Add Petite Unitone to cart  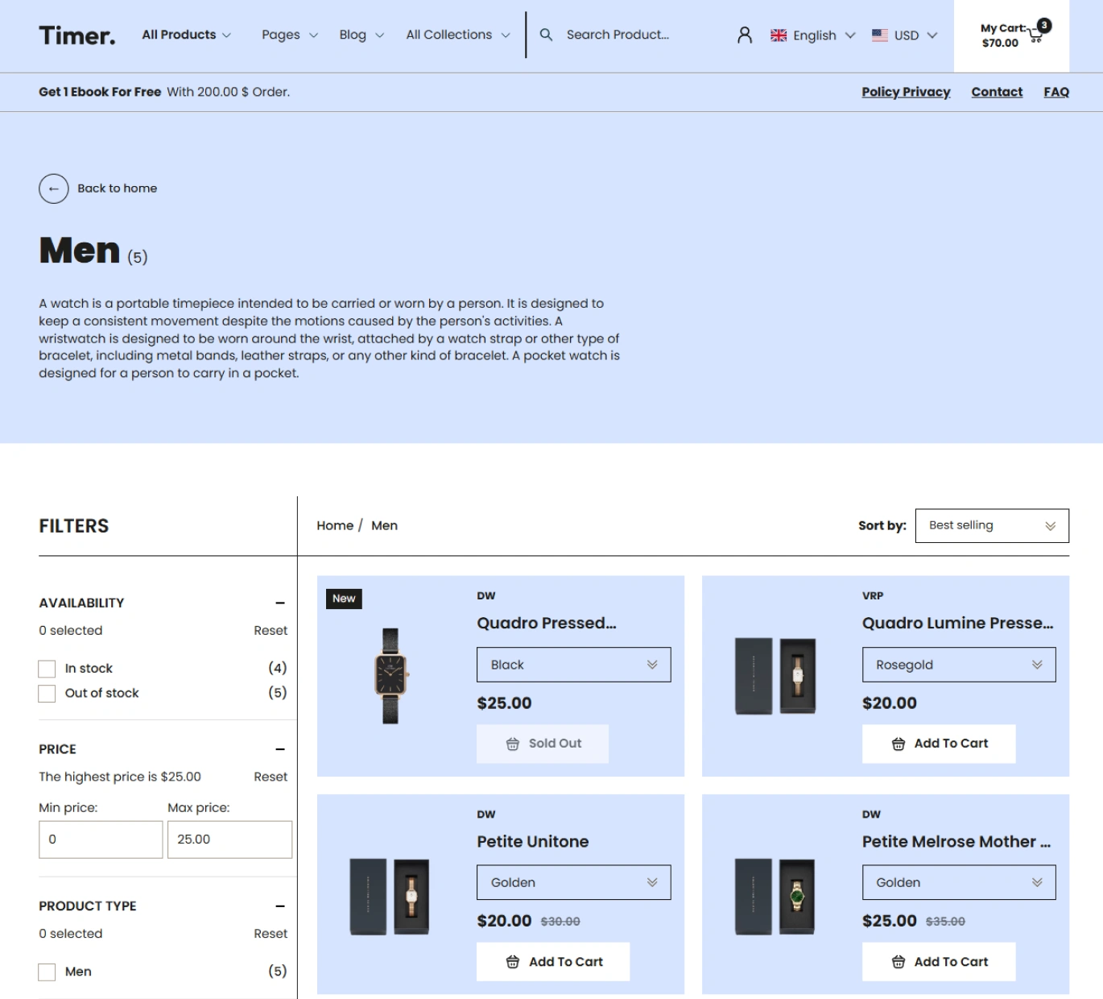[x=553, y=962]
